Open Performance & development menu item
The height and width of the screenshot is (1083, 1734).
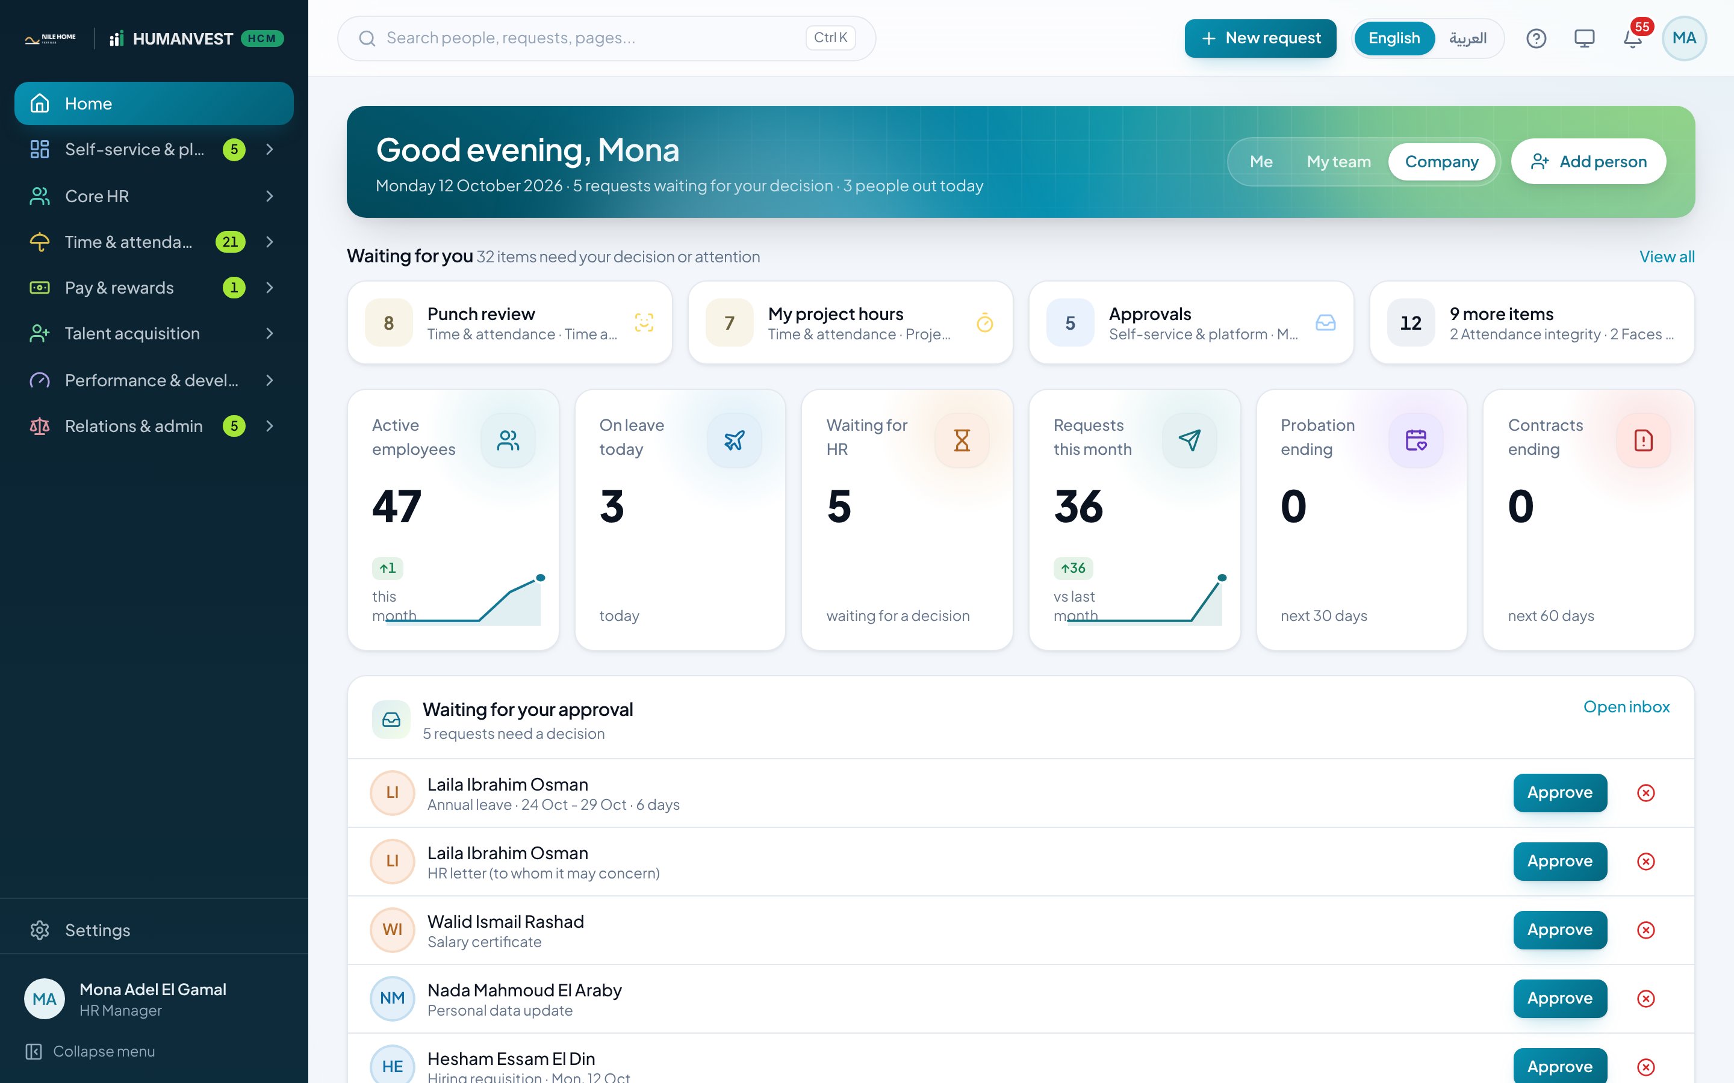154,380
